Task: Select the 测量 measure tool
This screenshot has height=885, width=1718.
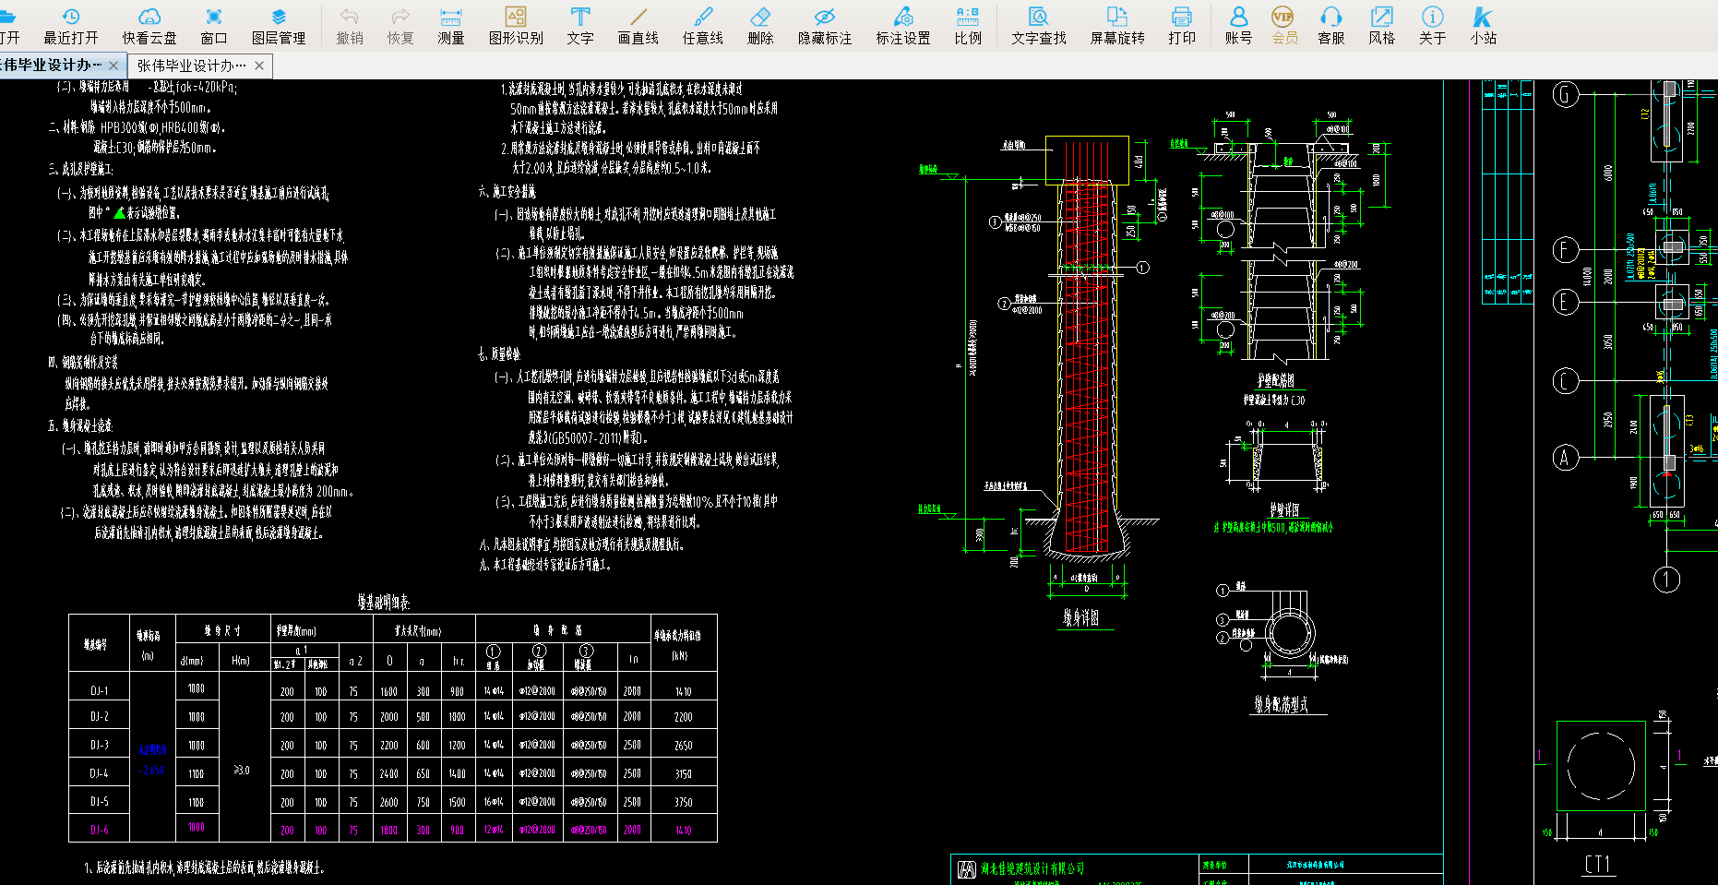Action: pos(451,26)
